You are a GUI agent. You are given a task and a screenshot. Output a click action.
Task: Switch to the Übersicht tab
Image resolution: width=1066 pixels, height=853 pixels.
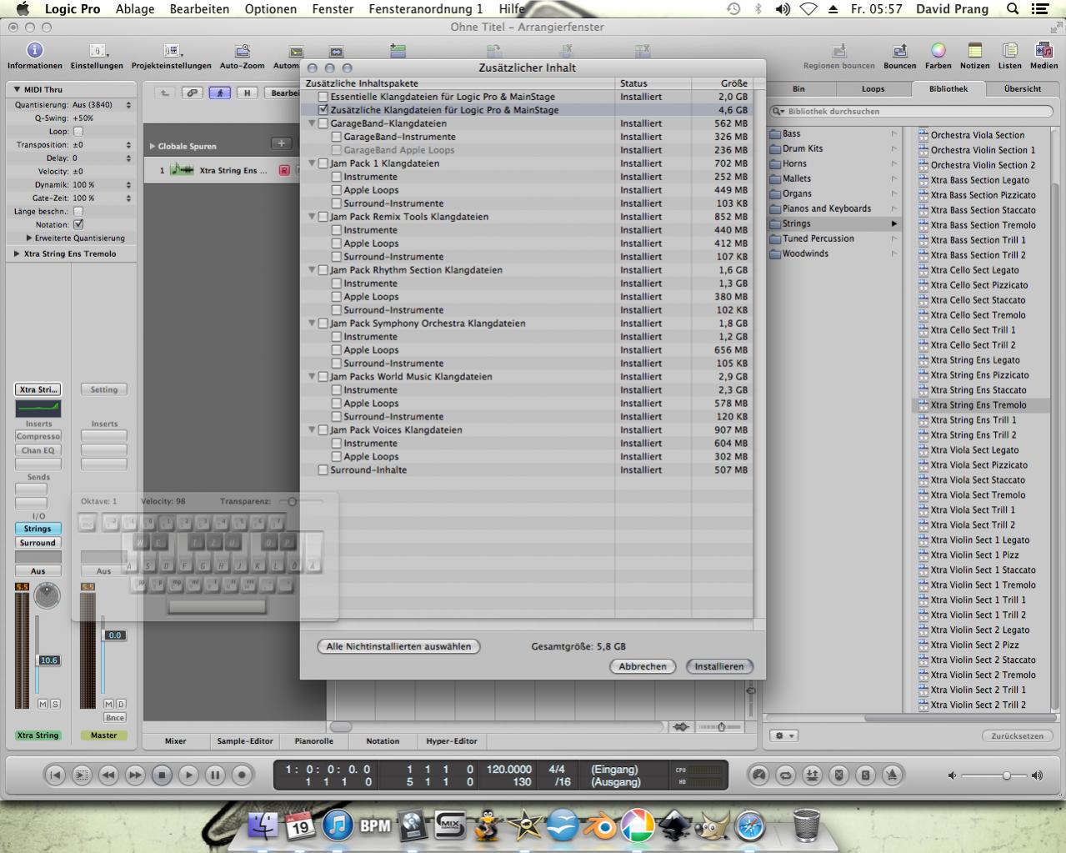pyautogui.click(x=1023, y=89)
